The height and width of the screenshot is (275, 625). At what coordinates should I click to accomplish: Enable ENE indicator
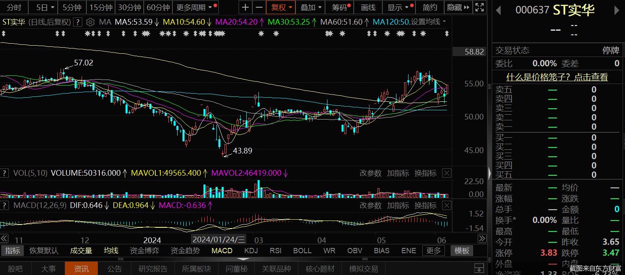(x=409, y=251)
